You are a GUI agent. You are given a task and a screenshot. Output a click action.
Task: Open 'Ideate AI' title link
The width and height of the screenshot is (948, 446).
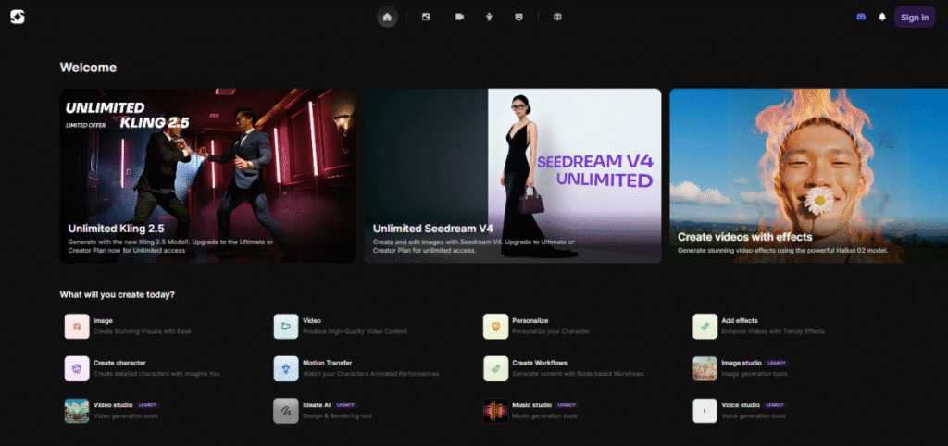point(317,405)
